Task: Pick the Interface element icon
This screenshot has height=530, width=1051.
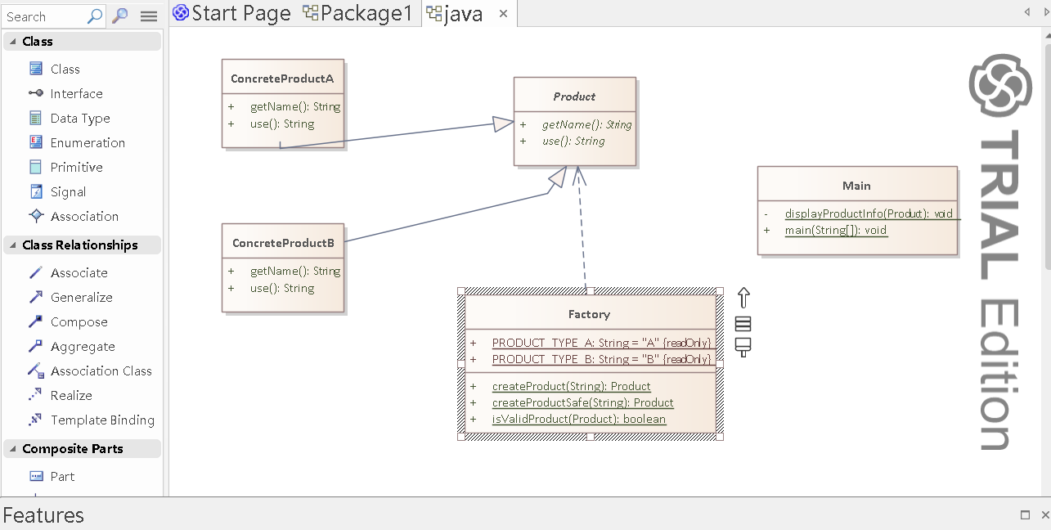Action: pos(36,94)
